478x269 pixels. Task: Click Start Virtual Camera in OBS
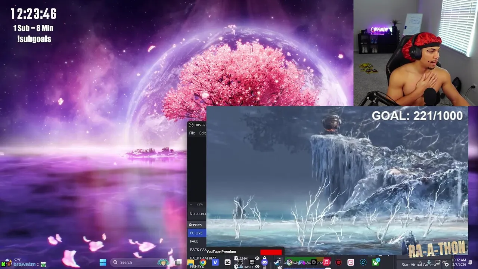click(x=419, y=265)
